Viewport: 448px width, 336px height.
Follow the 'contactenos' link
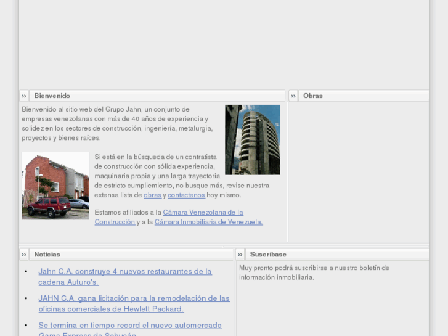tap(186, 195)
